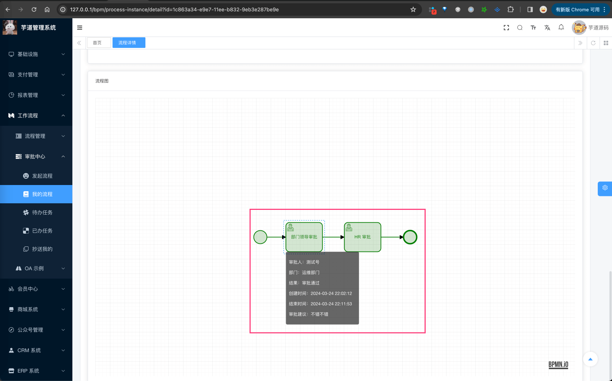Open the language switcher icon
The image size is (612, 381).
(x=547, y=27)
